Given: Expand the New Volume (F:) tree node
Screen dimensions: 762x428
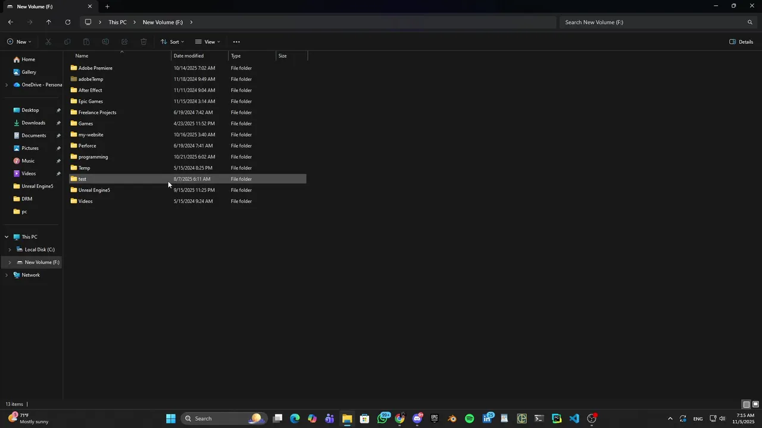Looking at the screenshot, I should [x=10, y=262].
